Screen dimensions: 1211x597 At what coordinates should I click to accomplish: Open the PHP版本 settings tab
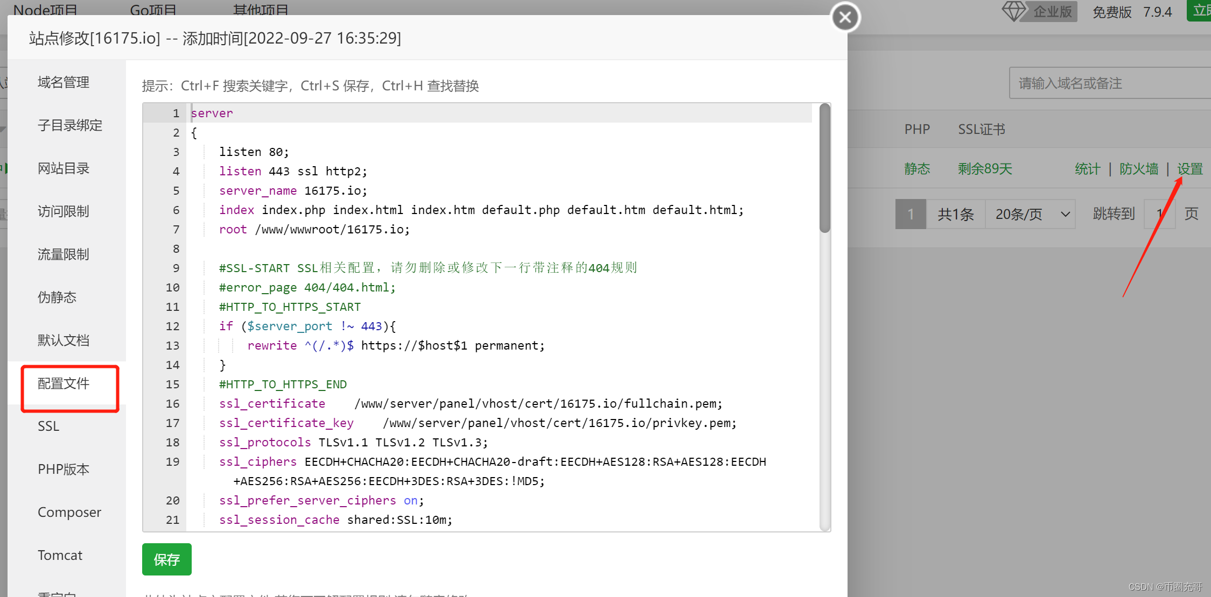point(64,470)
